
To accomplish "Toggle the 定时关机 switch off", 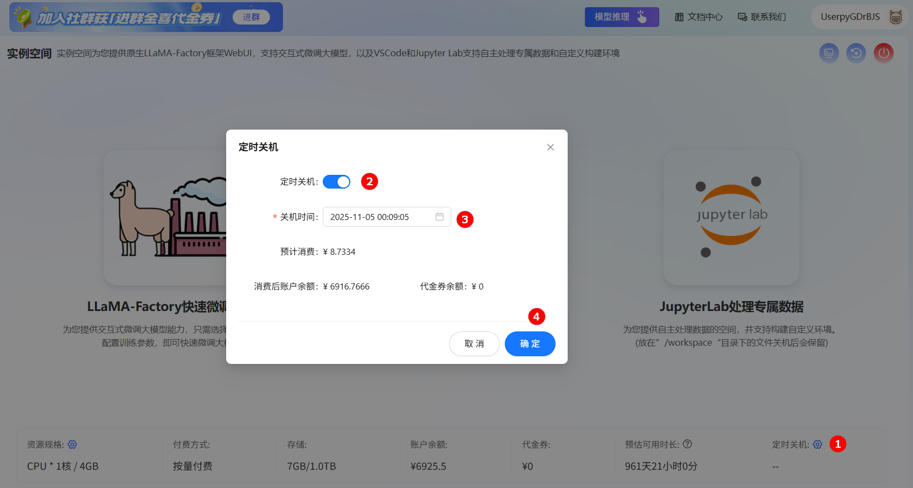I will [337, 182].
